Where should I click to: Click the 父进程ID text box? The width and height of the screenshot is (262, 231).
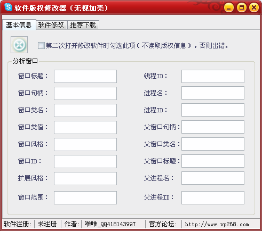(x=213, y=197)
